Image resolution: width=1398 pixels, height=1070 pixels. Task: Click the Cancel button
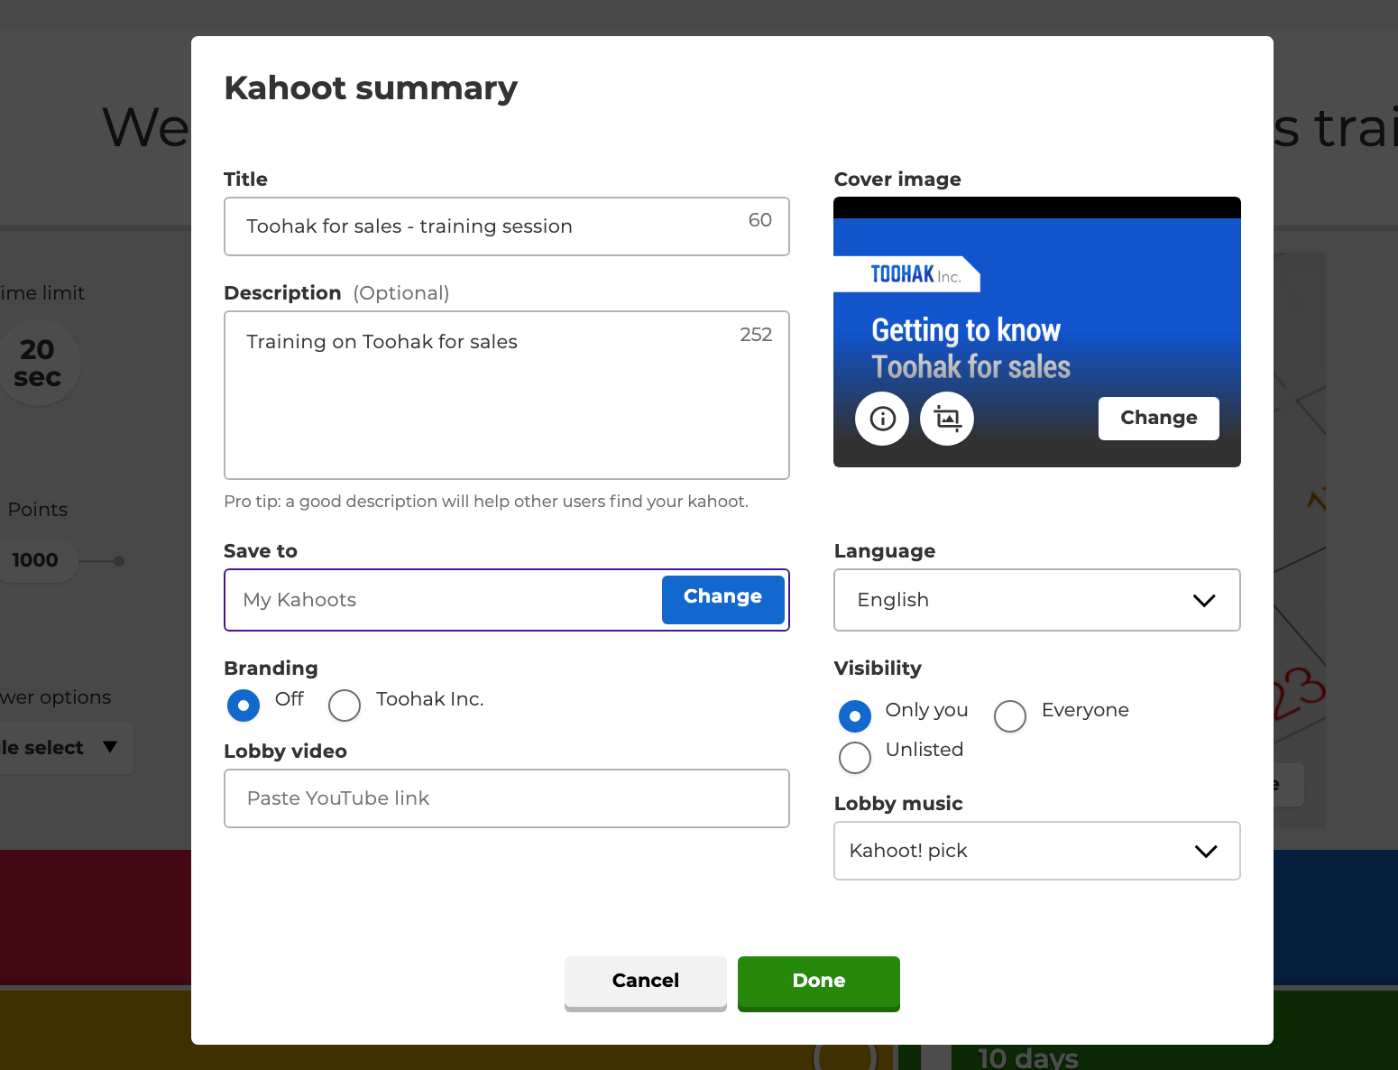click(x=646, y=982)
